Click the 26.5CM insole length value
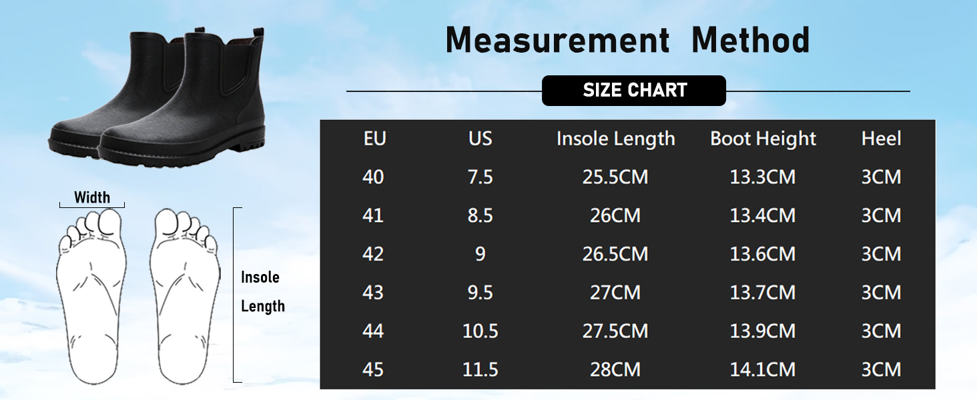 point(615,255)
